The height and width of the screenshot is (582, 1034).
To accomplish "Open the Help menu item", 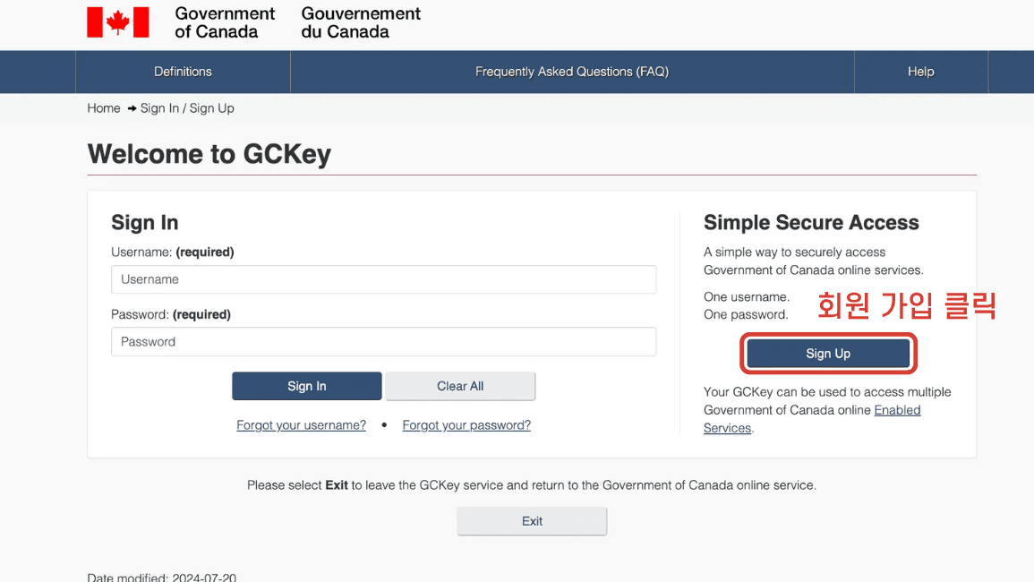I will pyautogui.click(x=920, y=72).
